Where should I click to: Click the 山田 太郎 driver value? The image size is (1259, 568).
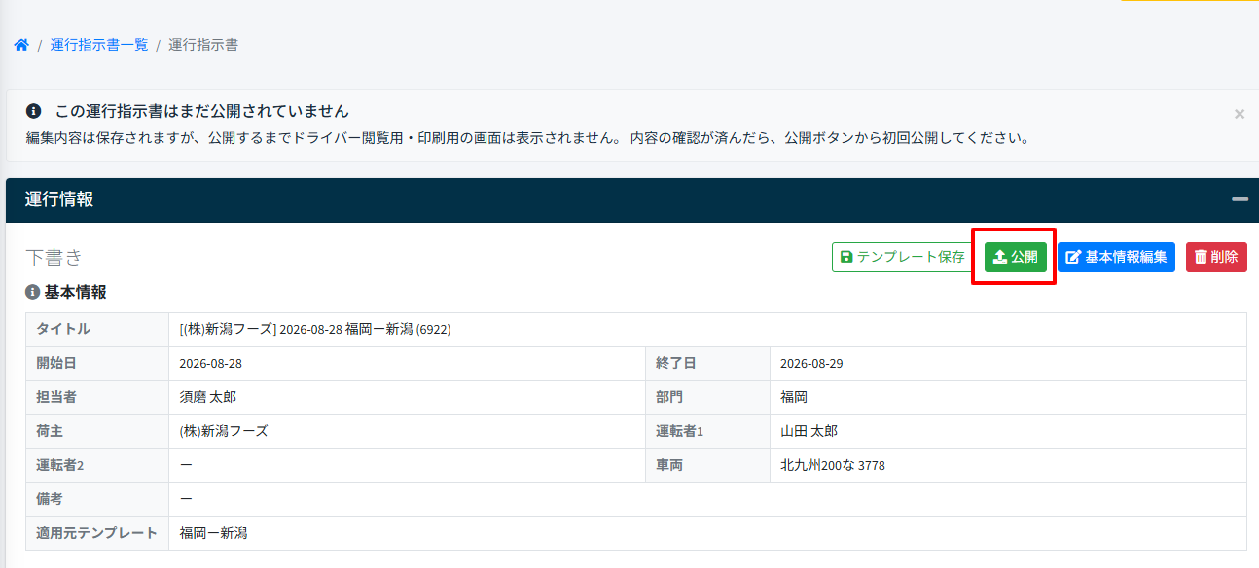pyautogui.click(x=809, y=431)
